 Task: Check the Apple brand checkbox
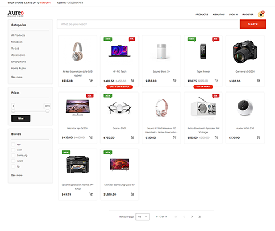[x=13, y=161]
